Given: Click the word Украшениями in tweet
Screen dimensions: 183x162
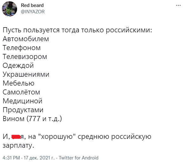Looking at the screenshot, I should [x=26, y=75].
